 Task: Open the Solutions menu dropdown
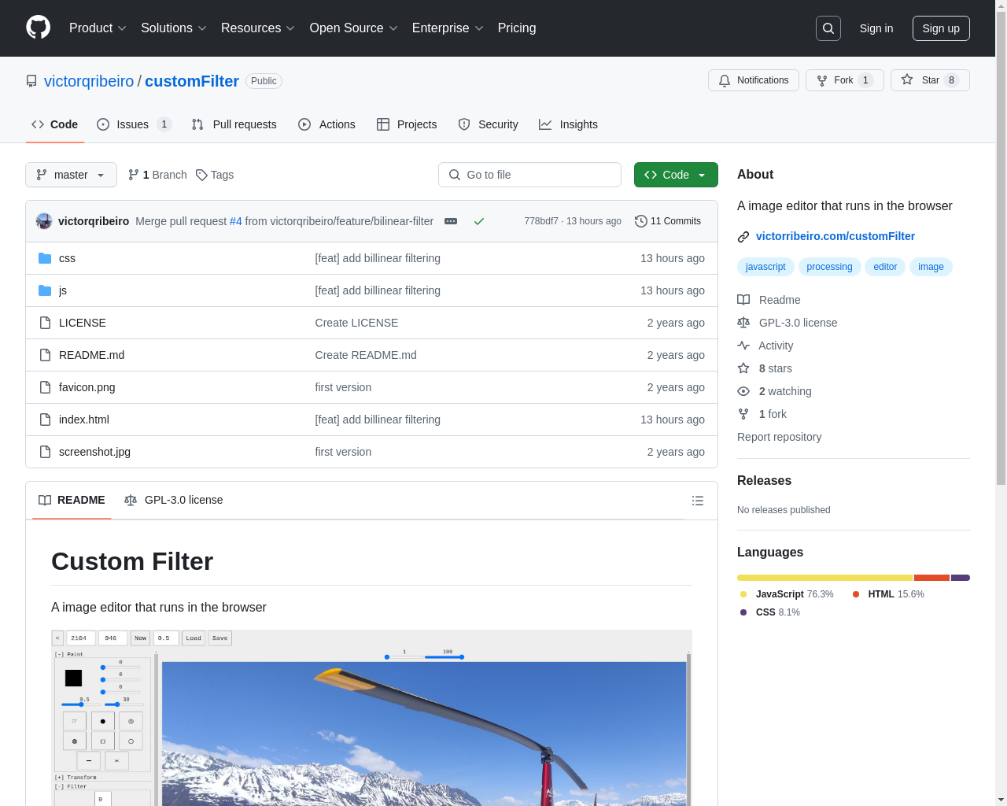click(x=174, y=28)
